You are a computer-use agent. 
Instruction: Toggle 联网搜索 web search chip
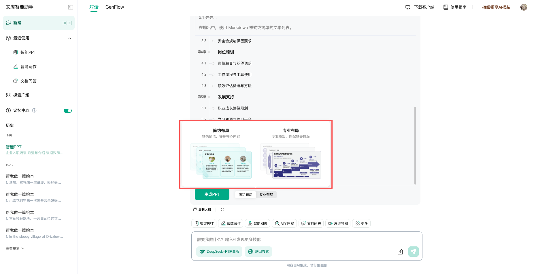258,252
